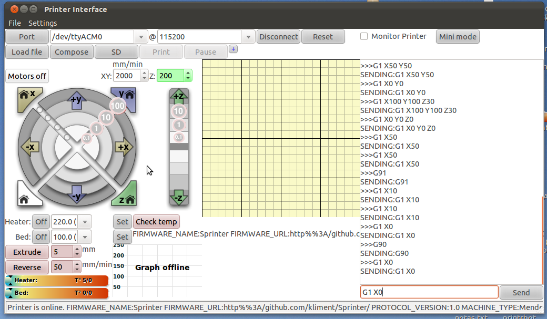Click the home X axis icon
This screenshot has height=319, width=547.
26,96
